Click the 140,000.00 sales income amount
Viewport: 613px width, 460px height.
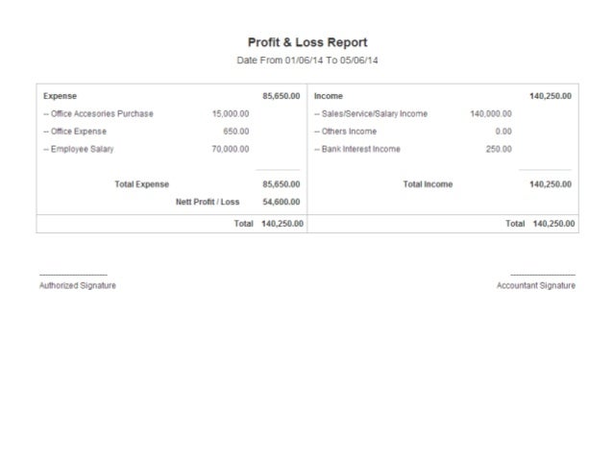click(491, 113)
